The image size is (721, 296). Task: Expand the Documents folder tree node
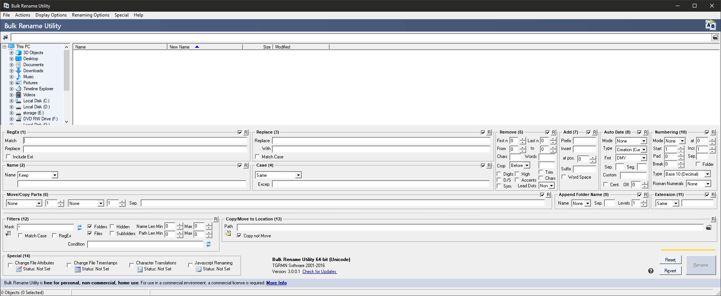click(11, 65)
